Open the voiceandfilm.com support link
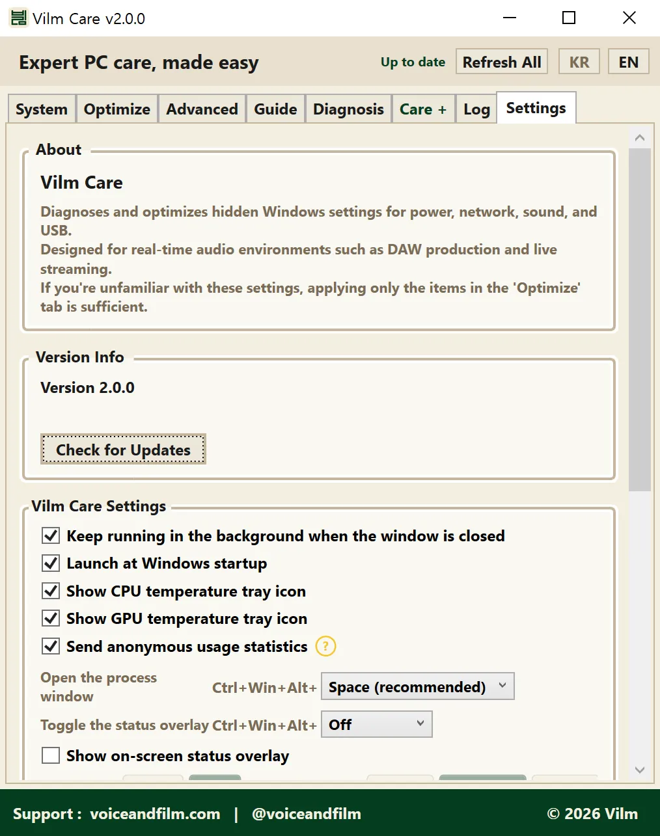Viewport: 660px width, 836px height. tap(155, 813)
